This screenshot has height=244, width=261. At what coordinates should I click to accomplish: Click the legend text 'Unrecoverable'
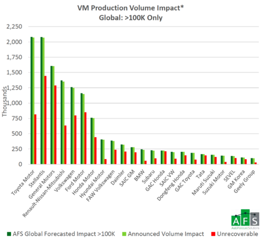238,234
